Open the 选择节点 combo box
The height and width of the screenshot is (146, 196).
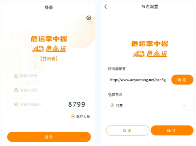(150, 106)
